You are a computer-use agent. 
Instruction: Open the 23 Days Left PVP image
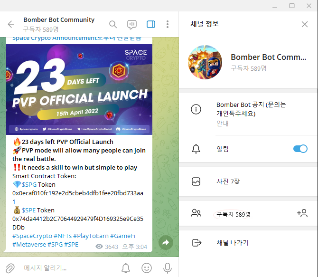coord(79,89)
